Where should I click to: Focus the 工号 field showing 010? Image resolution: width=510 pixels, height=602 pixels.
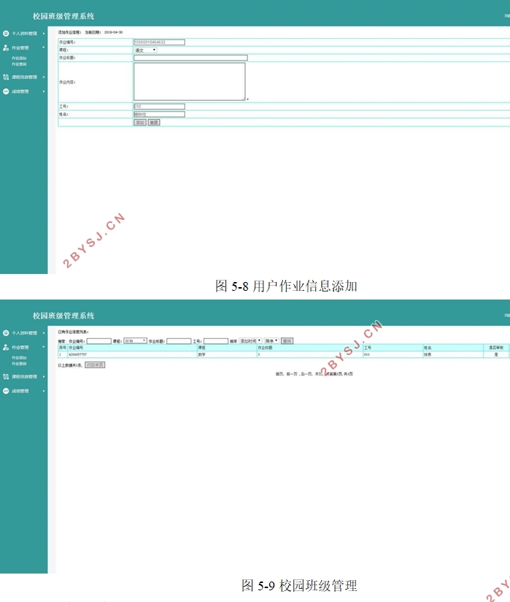click(x=159, y=107)
